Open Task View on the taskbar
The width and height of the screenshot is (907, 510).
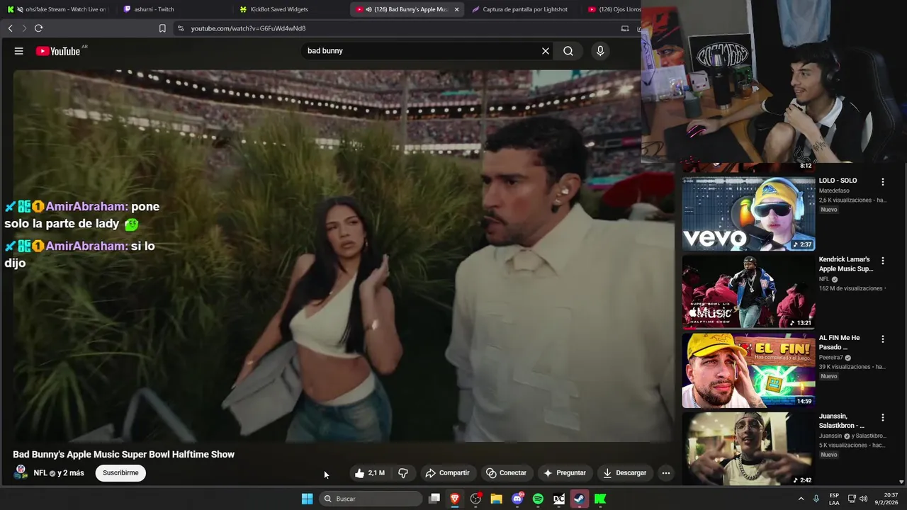(434, 499)
